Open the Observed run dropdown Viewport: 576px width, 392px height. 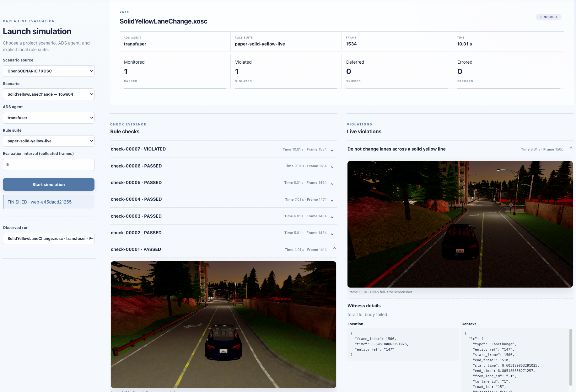click(49, 239)
